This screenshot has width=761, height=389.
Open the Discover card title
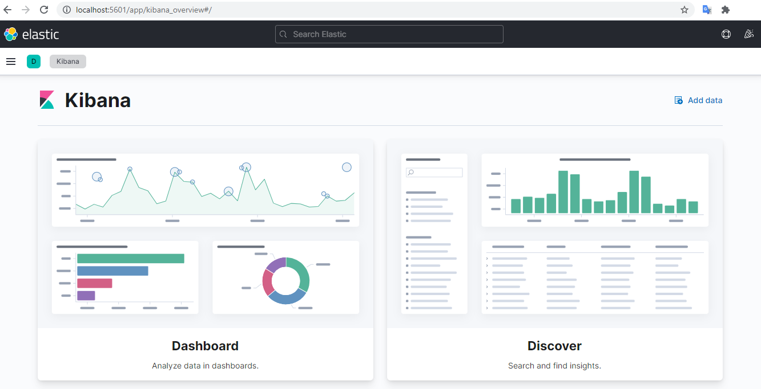[555, 346]
